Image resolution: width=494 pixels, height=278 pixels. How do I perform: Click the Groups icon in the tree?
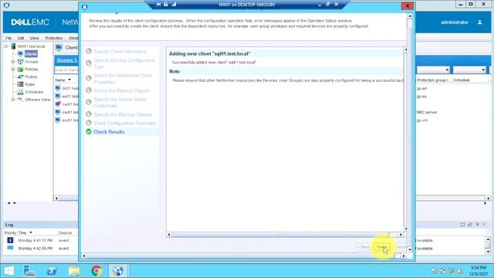(x=21, y=62)
